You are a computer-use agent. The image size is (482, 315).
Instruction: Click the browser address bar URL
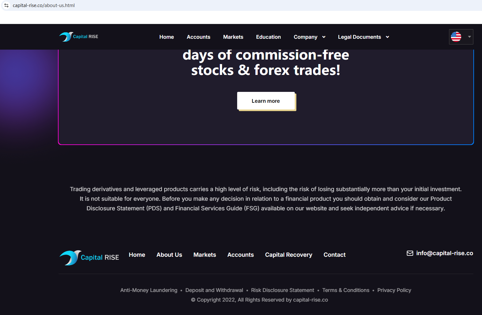coord(44,5)
